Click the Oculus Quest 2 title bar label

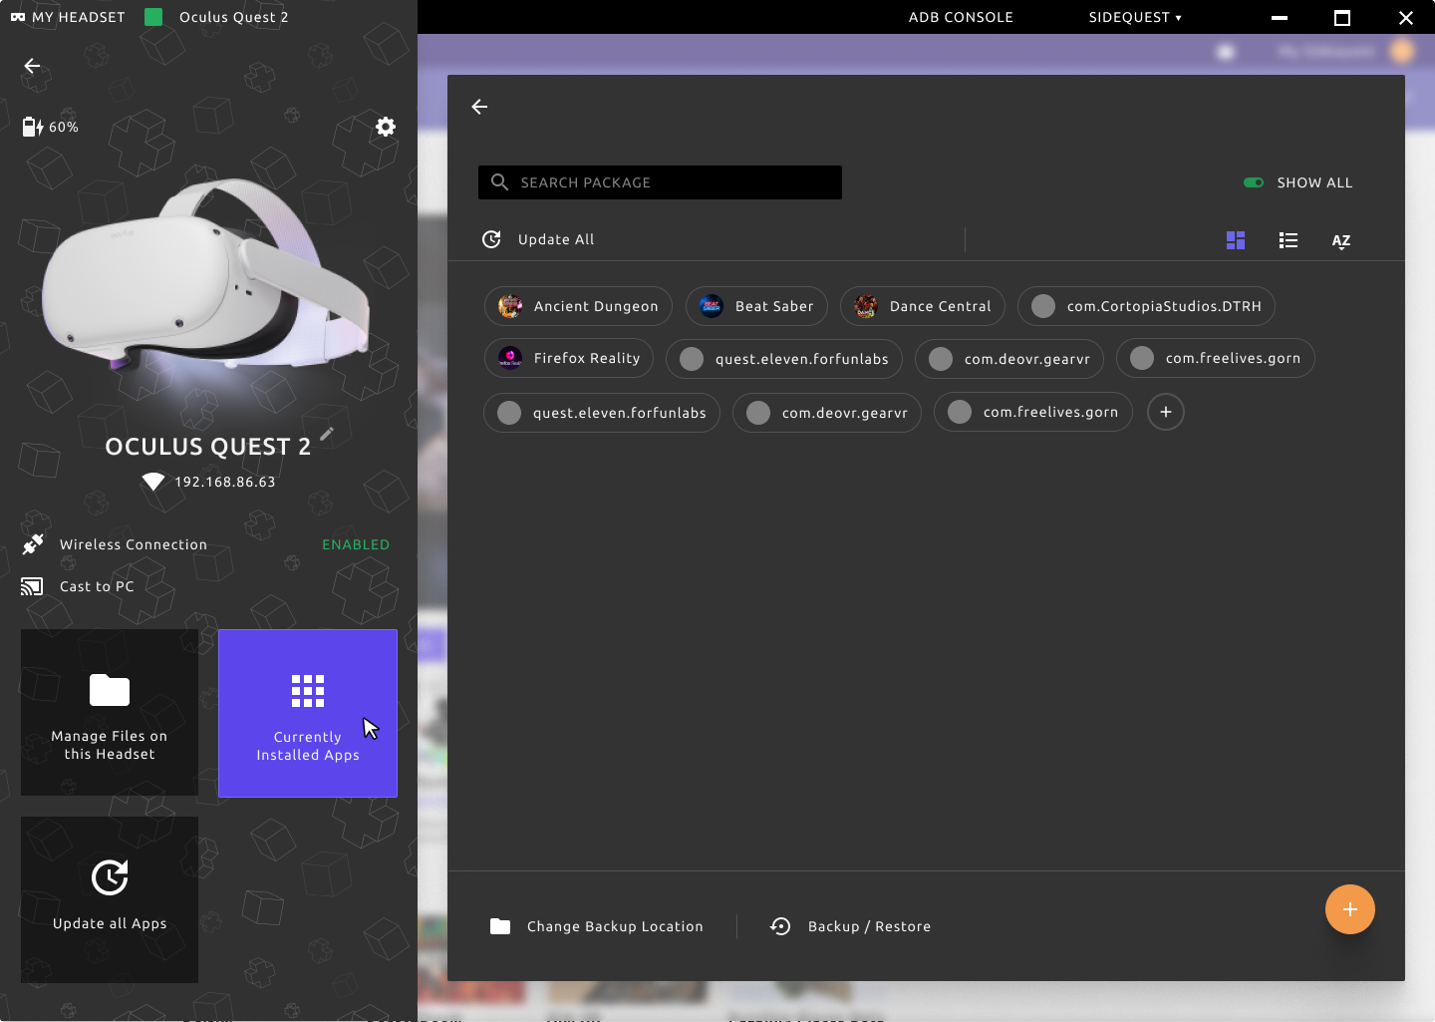[x=234, y=17]
